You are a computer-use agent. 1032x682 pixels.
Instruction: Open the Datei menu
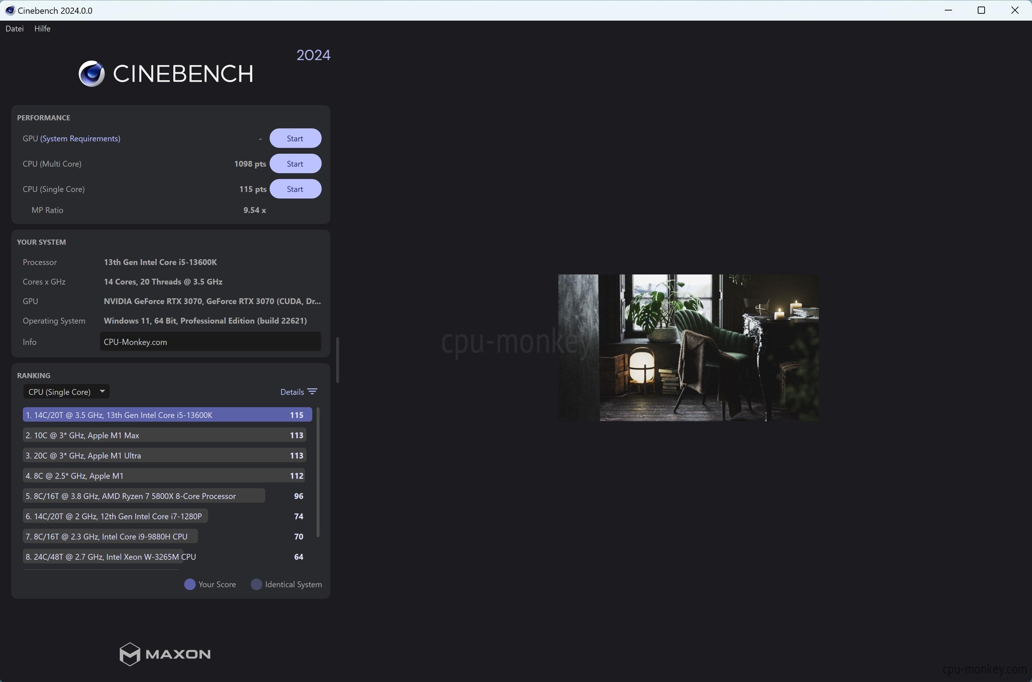pyautogui.click(x=14, y=29)
